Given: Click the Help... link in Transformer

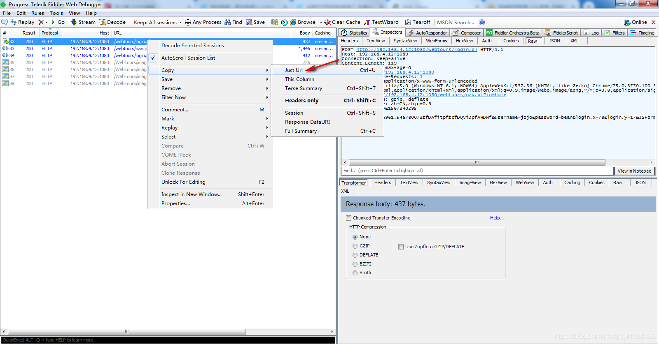Looking at the screenshot, I should pyautogui.click(x=497, y=218).
